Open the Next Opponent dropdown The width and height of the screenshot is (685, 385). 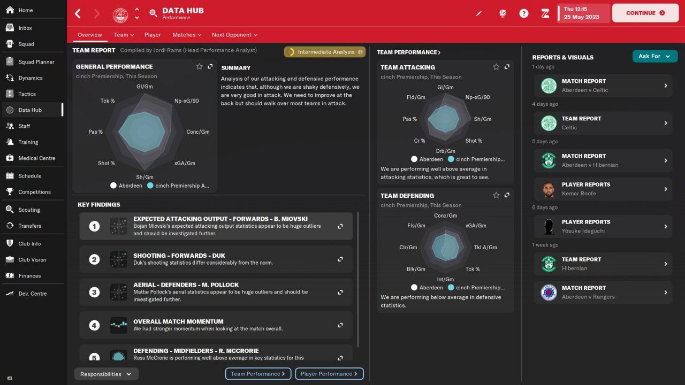[234, 35]
